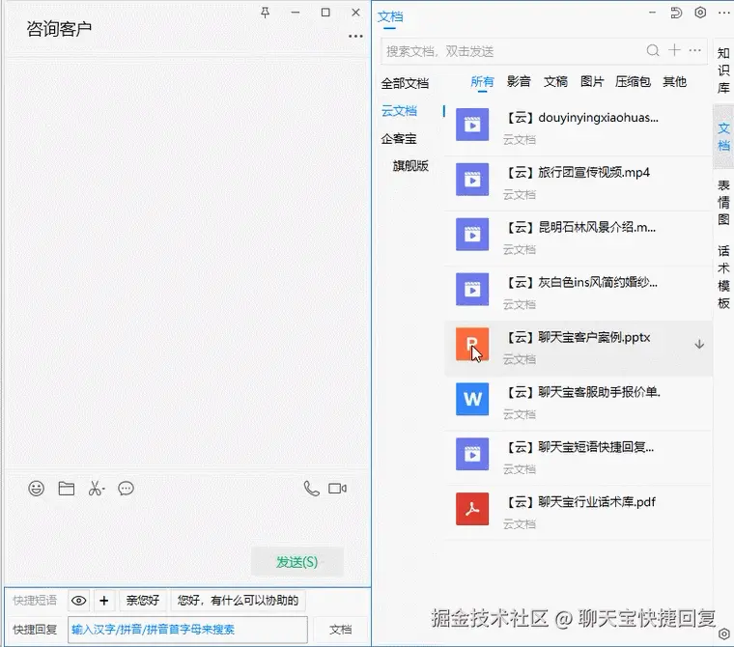
Task: Click the PowerPoint icon of 聊天宝客户案例.pptx
Action: pos(472,344)
